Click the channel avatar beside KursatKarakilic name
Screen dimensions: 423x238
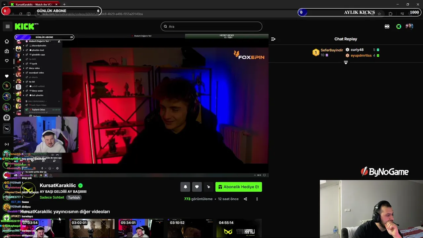tap(29, 190)
